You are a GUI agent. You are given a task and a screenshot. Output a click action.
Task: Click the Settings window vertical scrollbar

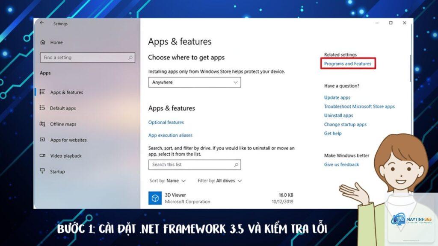(411, 68)
